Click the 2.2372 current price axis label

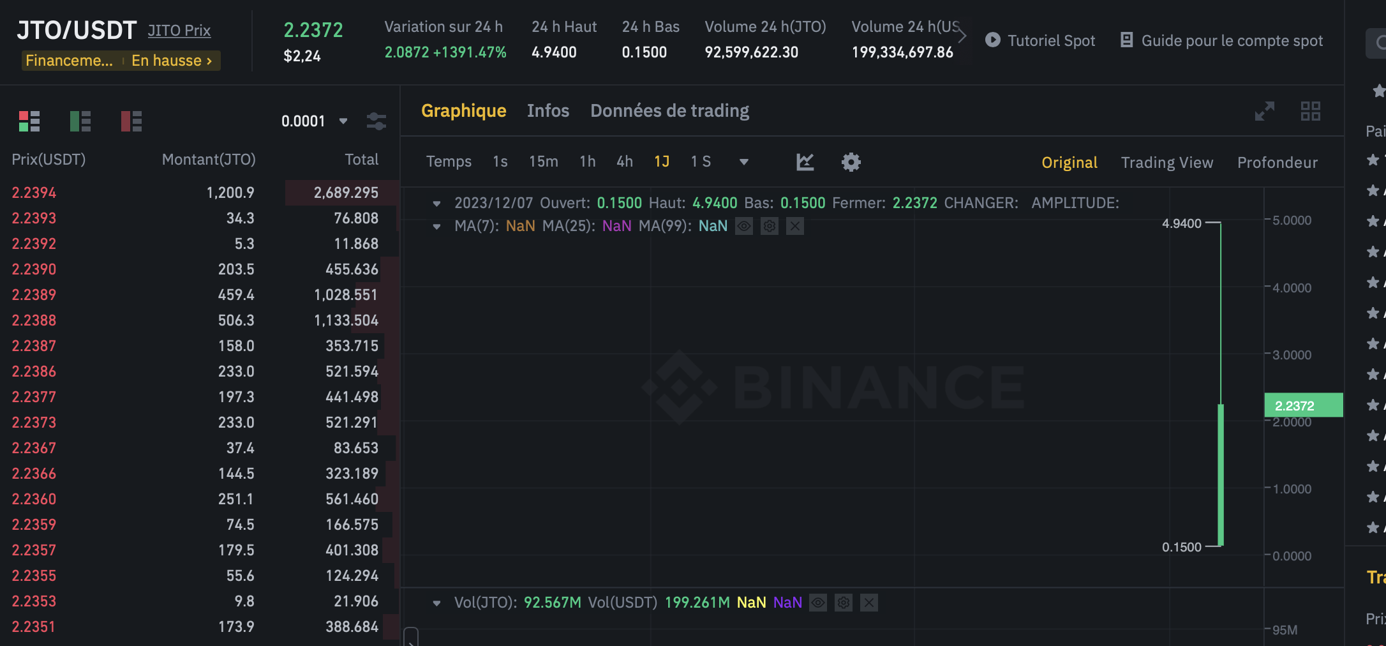tap(1304, 405)
